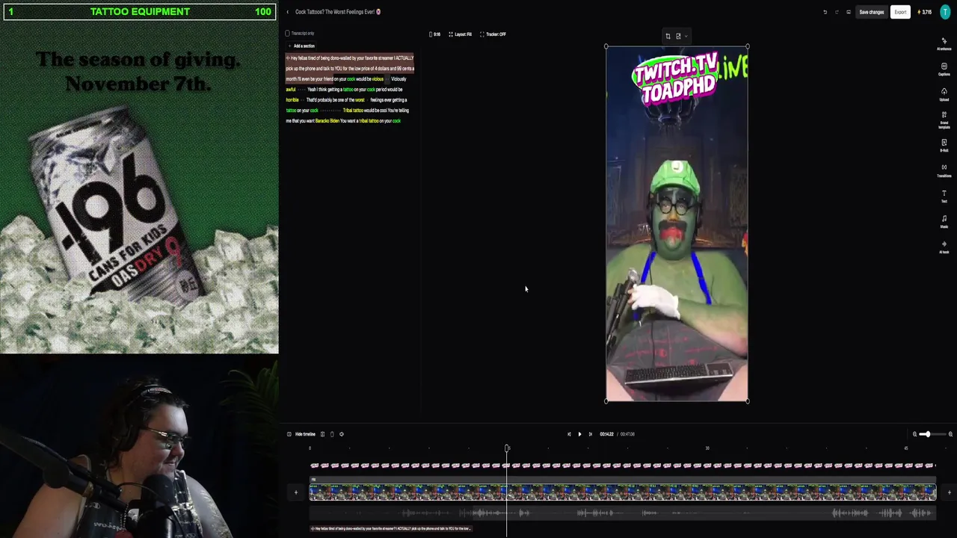Open the Captions panel
Viewport: 957px width, 538px height.
pyautogui.click(x=944, y=69)
